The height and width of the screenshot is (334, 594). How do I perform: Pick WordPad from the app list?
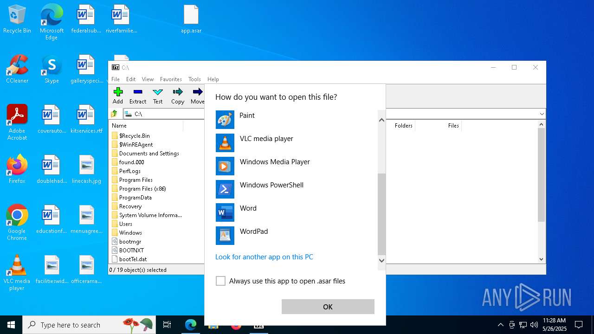[295, 236]
